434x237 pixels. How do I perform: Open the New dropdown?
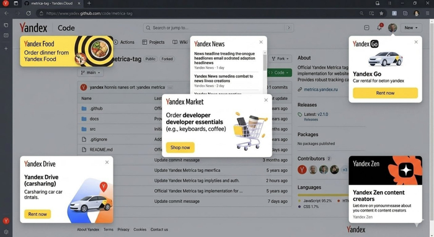(410, 28)
